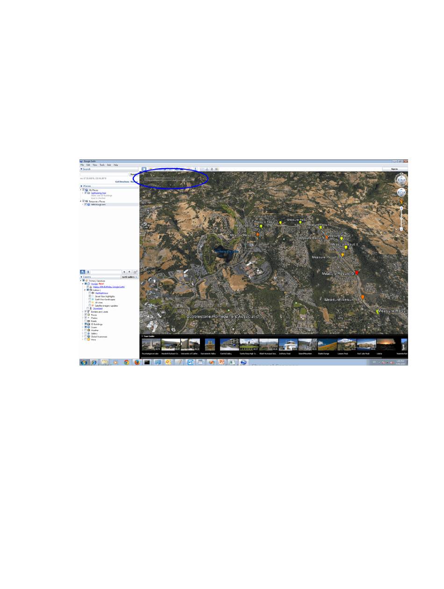Open Firefox from the taskbar
Image resolution: width=444 pixels, height=589 pixels.
click(x=137, y=362)
